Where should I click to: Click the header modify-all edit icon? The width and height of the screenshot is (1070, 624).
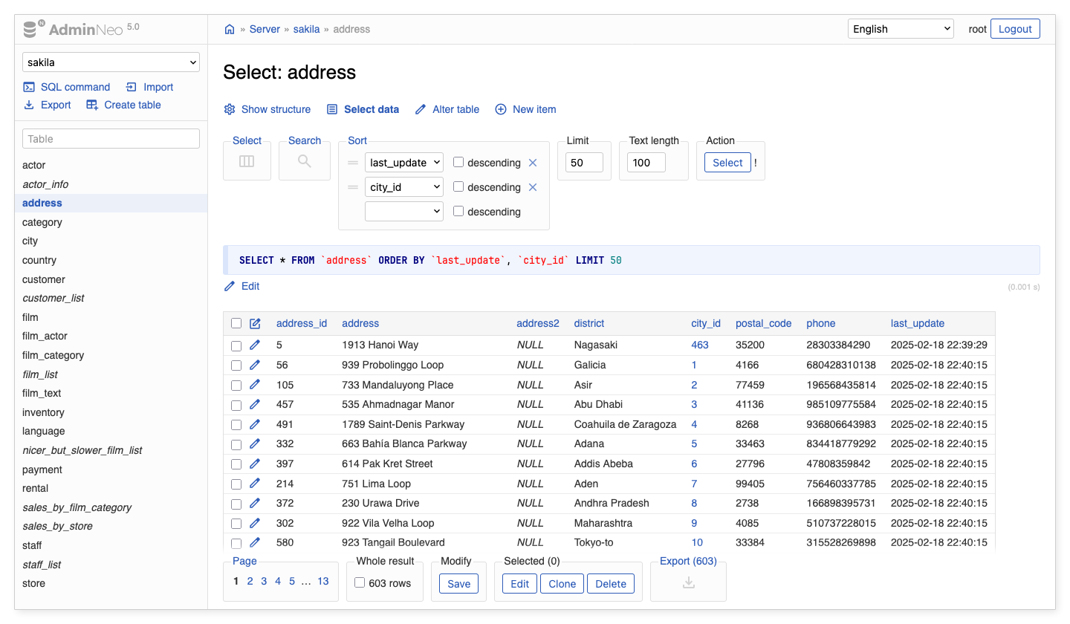(255, 323)
